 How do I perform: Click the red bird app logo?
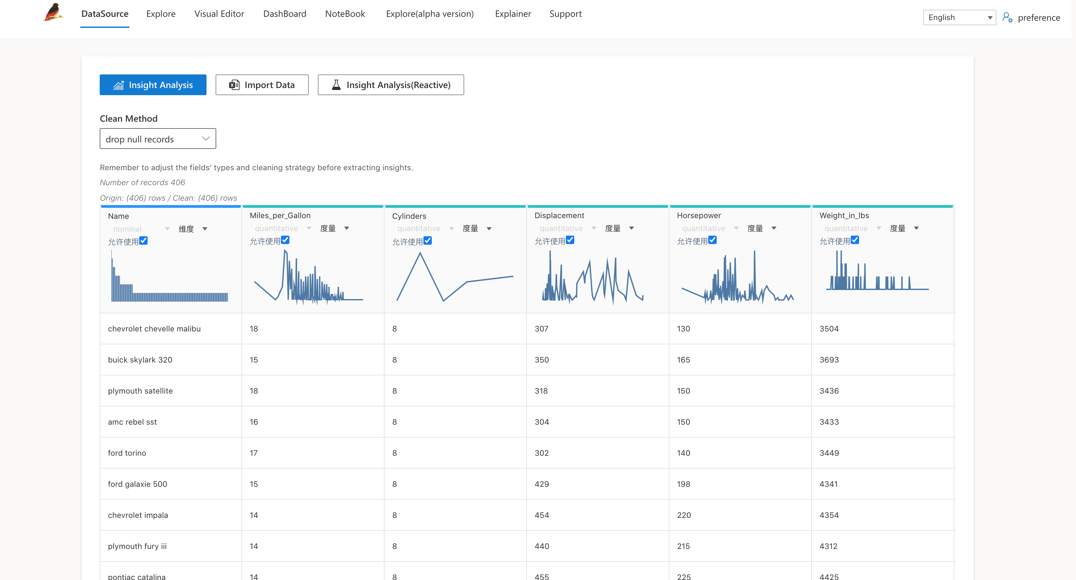pos(53,12)
